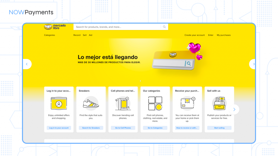Viewport: 278px width, 156px height.
Task: Go to previous banner slide
Action: [x=27, y=64]
